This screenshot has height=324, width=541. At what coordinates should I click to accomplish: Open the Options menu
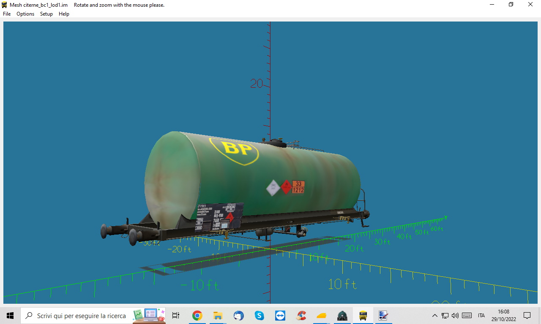point(25,14)
